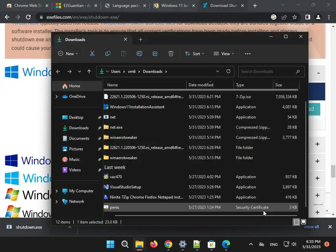Click vm6 in the breadcrumb path
Viewport: 336px width, 252px height.
click(132, 72)
